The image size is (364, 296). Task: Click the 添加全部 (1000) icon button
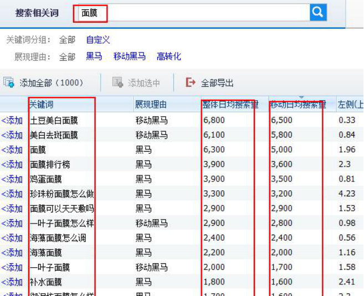coord(9,83)
